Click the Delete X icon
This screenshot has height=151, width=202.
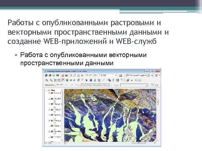click(82, 75)
